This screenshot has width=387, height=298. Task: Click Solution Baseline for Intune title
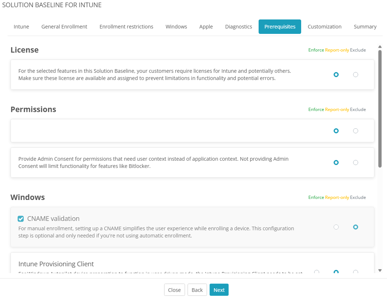click(52, 5)
